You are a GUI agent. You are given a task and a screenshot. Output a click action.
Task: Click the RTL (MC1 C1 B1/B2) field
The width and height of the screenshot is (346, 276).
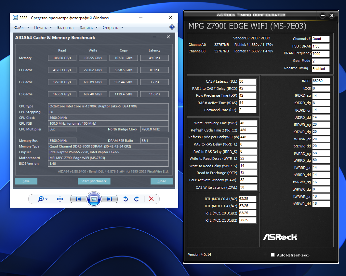click(x=247, y=220)
